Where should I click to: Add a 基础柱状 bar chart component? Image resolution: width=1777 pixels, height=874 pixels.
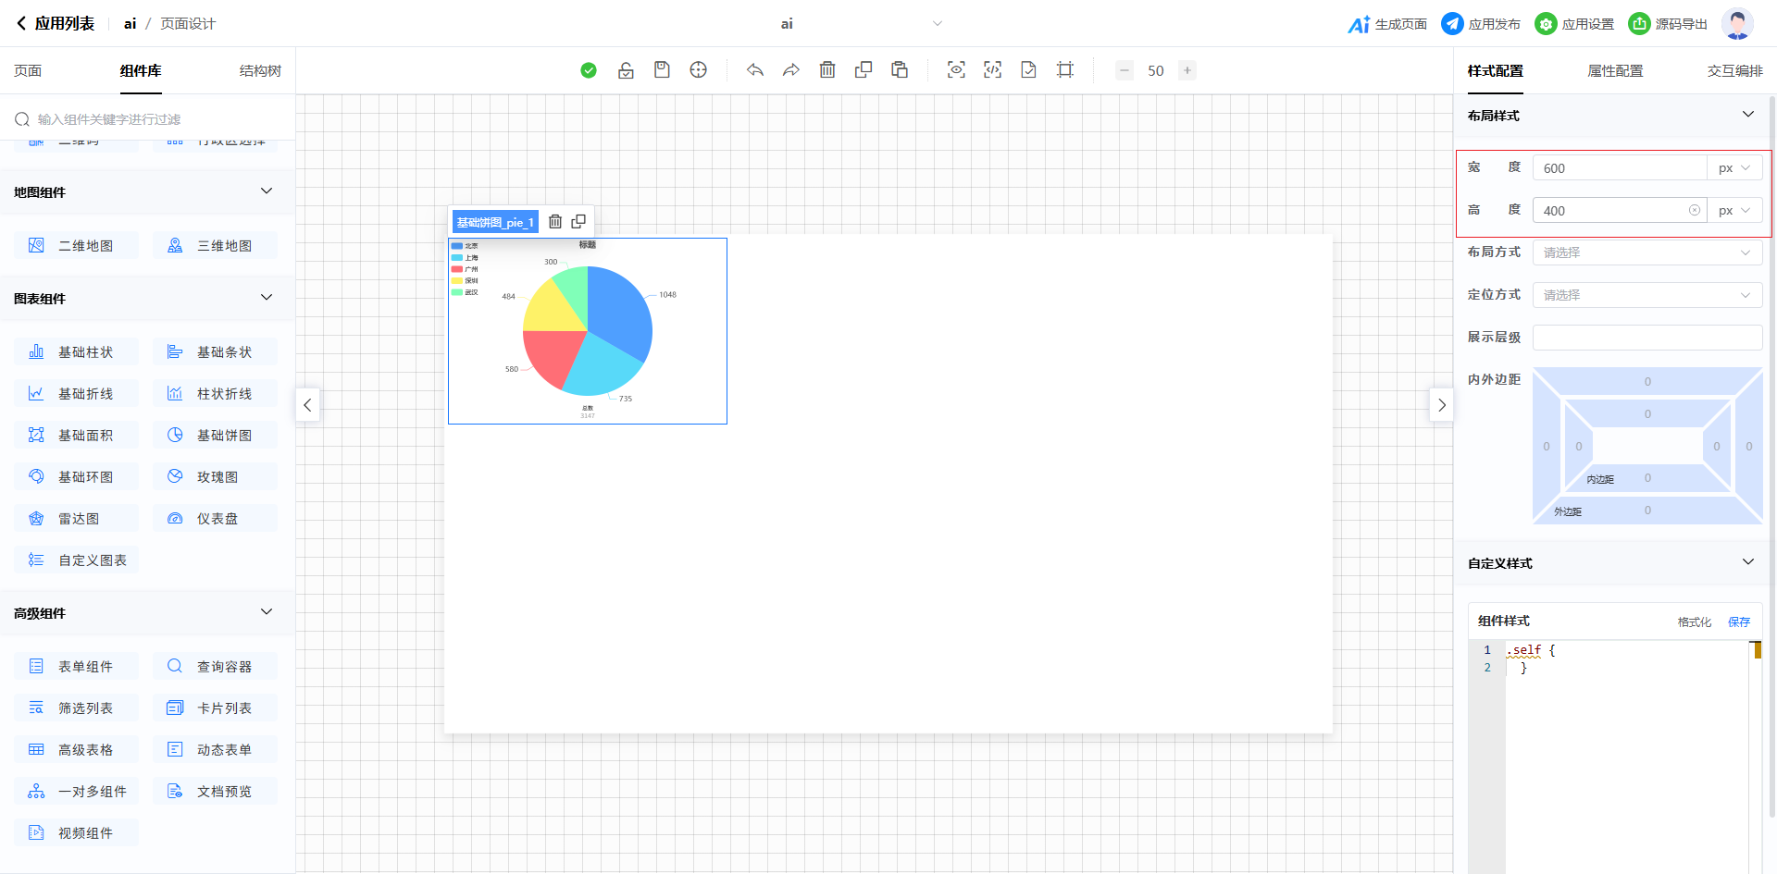(77, 352)
